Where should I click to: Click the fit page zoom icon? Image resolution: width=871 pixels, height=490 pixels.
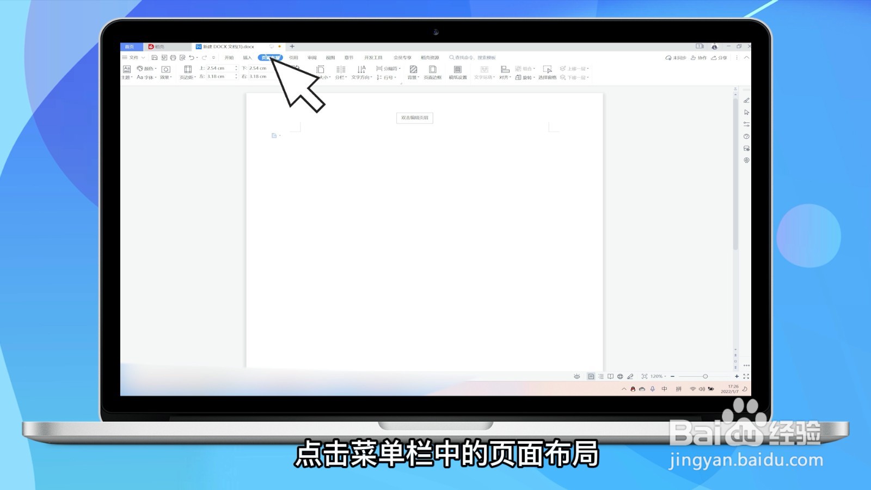[645, 376]
